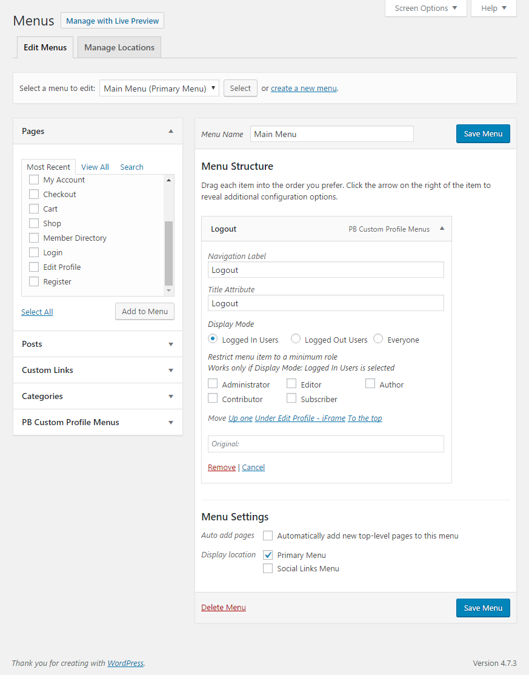Uncheck Primary Menu display location
Image resolution: width=529 pixels, height=675 pixels.
pyautogui.click(x=268, y=555)
